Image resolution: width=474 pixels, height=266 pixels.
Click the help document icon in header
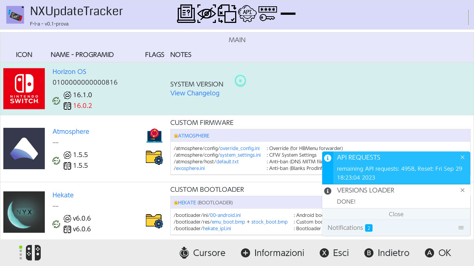pos(186,14)
